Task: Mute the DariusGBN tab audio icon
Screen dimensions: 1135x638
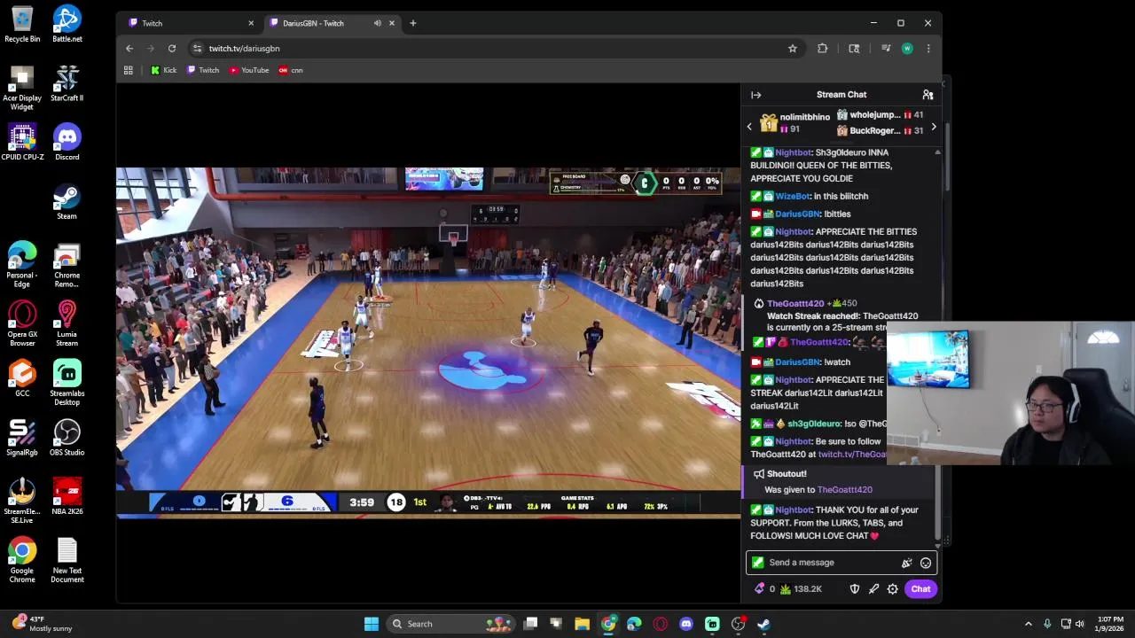Action: point(378,23)
